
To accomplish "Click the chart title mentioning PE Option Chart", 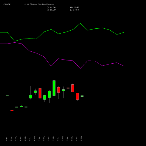I will coord(39,4).
